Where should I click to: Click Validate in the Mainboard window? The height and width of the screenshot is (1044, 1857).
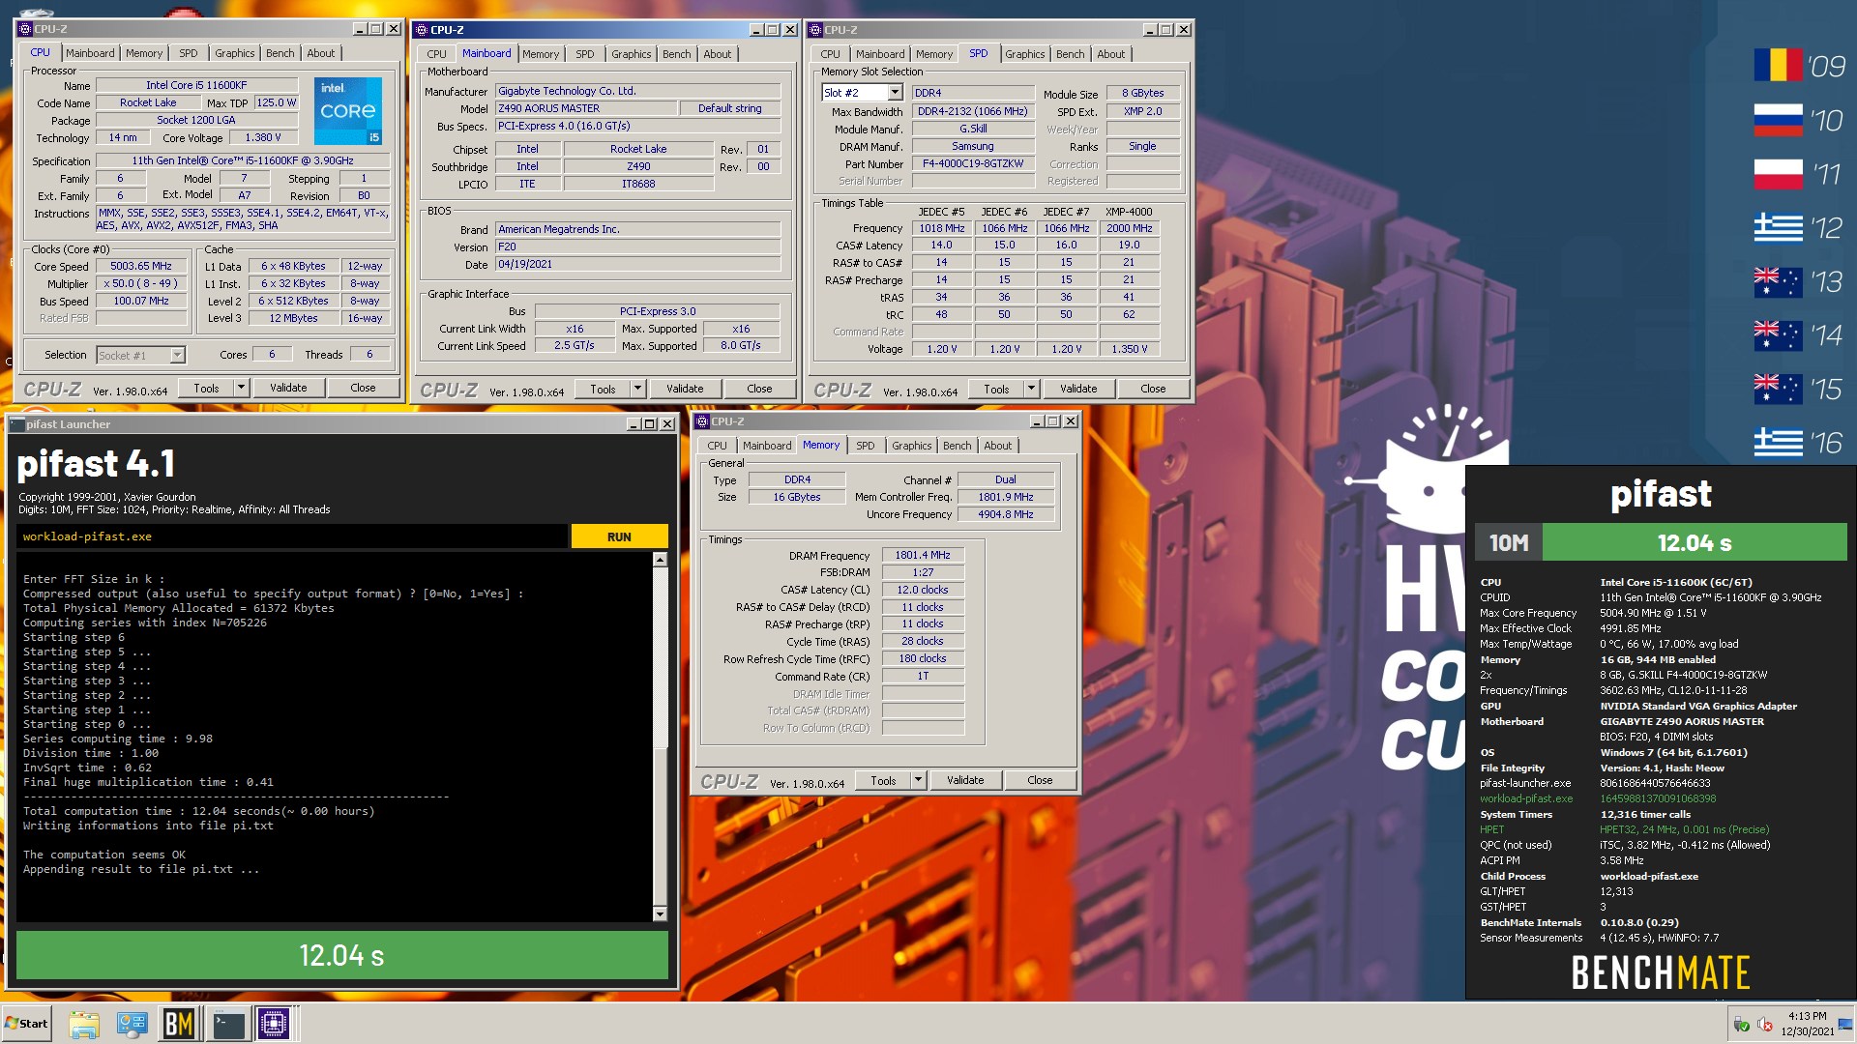(685, 389)
